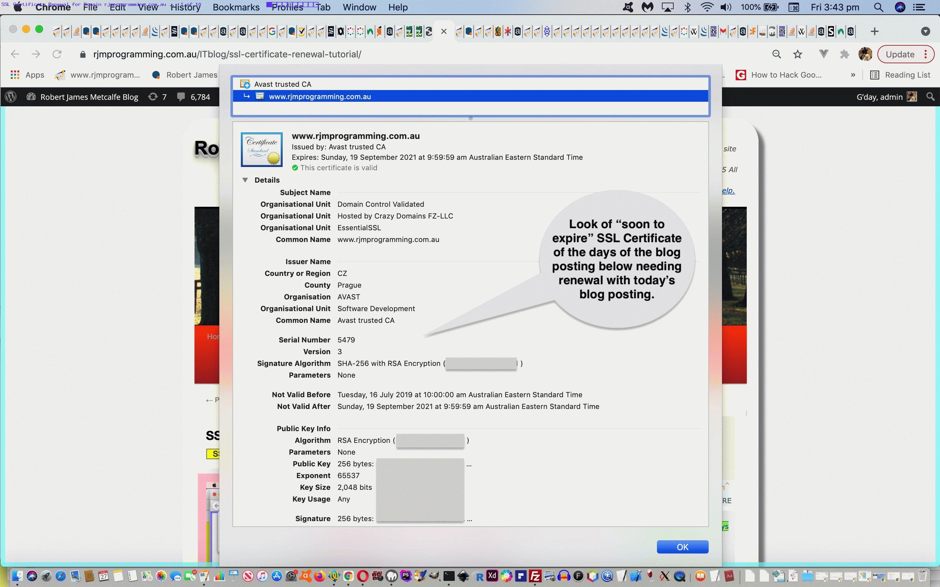Click serial number value 5479
This screenshot has width=940, height=587.
click(x=346, y=340)
